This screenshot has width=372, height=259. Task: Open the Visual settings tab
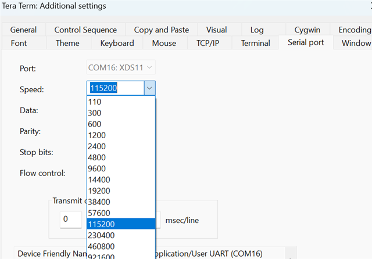point(216,30)
